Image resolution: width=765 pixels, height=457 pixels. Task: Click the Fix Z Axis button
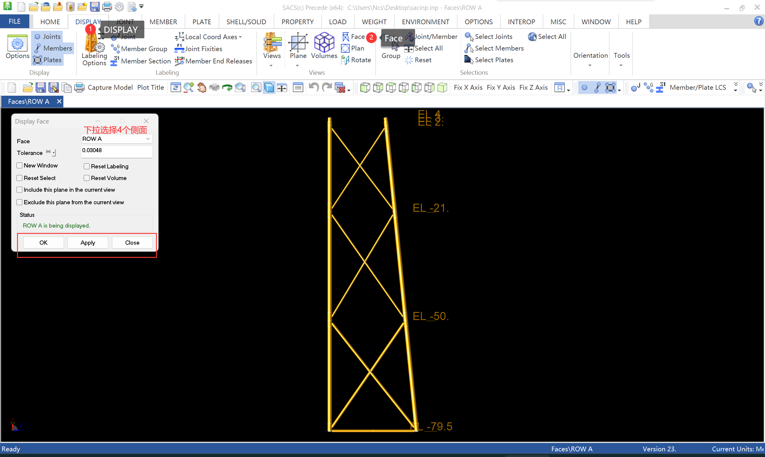tap(533, 87)
